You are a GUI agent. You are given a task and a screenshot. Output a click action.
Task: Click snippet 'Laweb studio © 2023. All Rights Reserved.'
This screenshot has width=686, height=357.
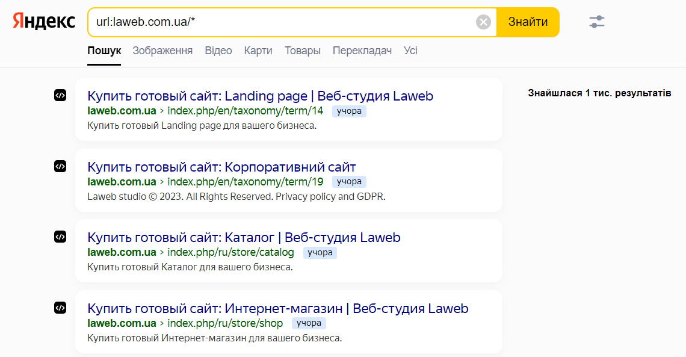pyautogui.click(x=181, y=197)
